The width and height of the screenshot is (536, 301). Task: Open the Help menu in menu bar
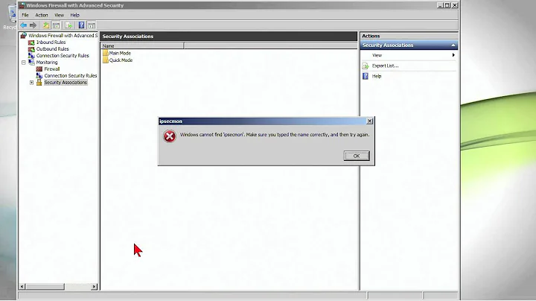tap(74, 15)
